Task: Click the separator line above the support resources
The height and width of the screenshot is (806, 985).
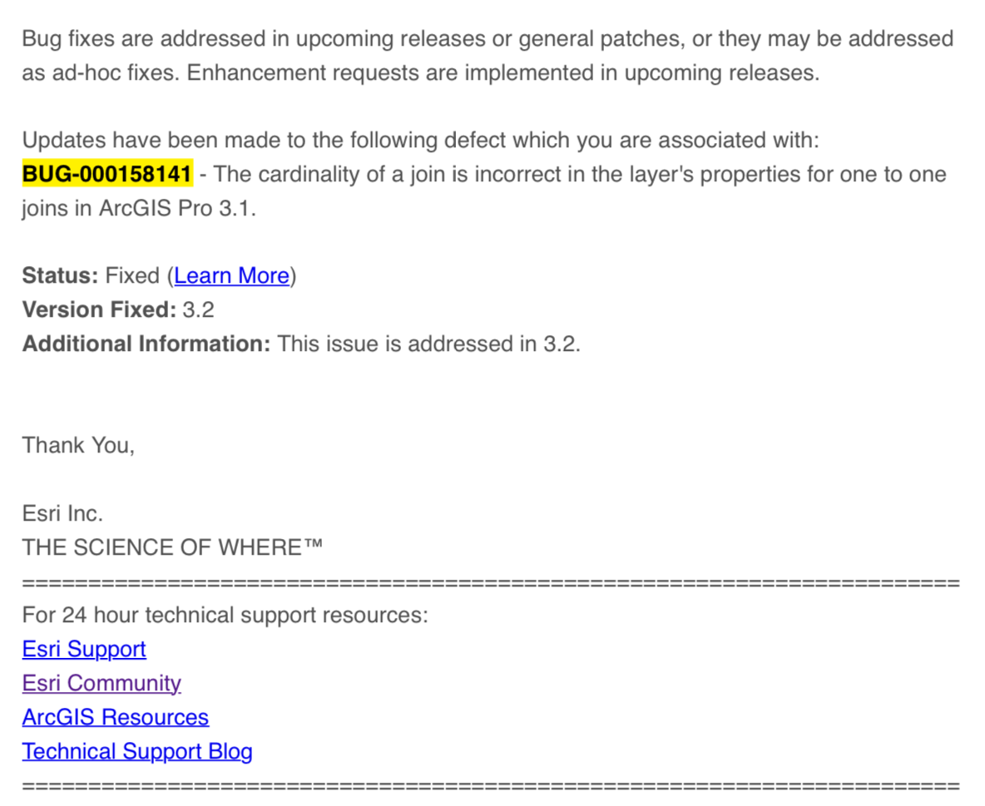Action: click(x=491, y=582)
